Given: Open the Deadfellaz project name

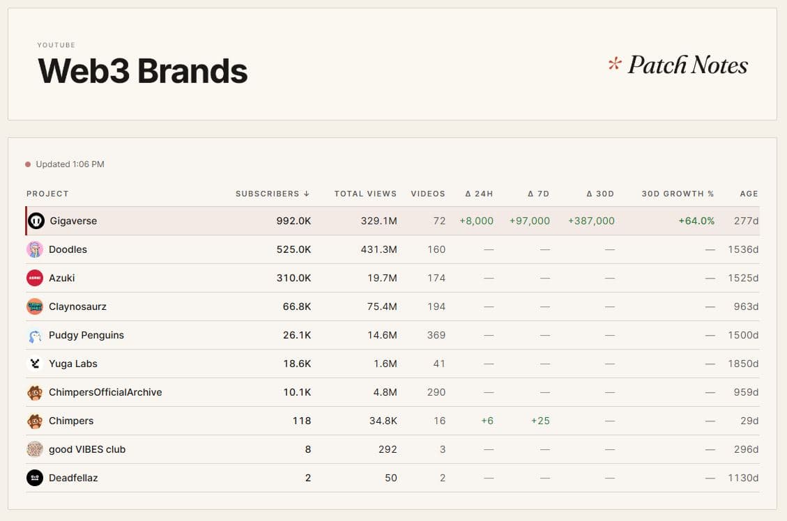Looking at the screenshot, I should (x=73, y=478).
